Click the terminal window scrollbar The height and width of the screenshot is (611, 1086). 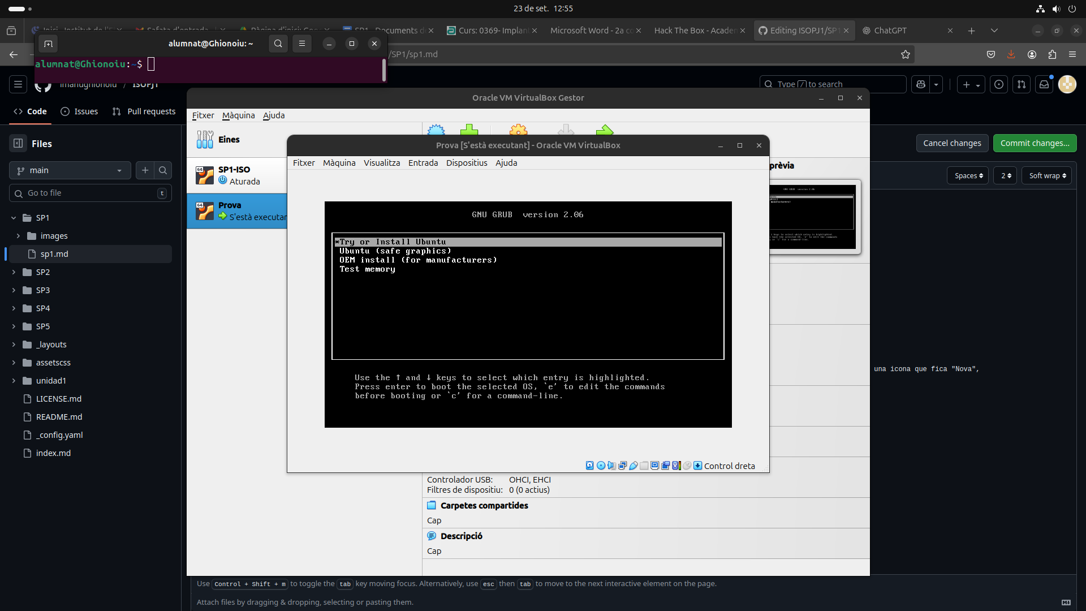(x=385, y=70)
